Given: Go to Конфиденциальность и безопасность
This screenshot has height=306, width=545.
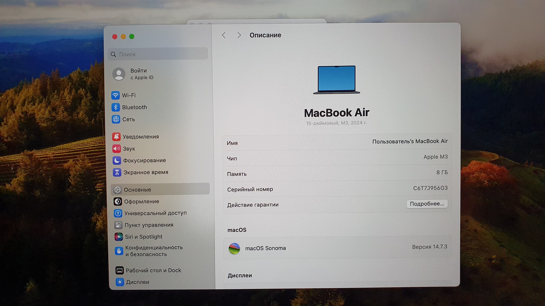Looking at the screenshot, I should point(154,251).
